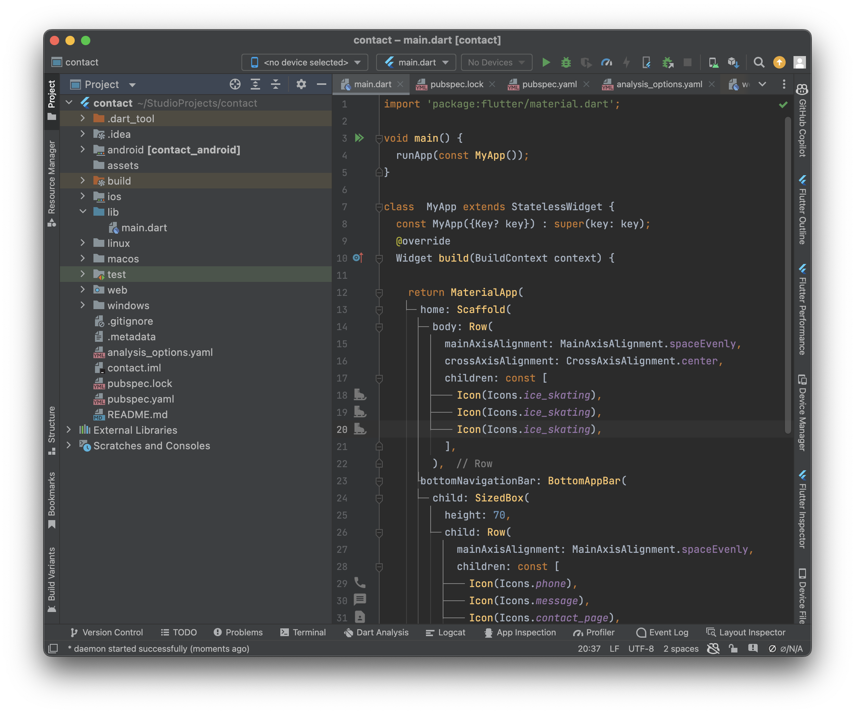This screenshot has width=855, height=714.
Task: Open Search Everywhere magnifier icon
Action: click(759, 62)
